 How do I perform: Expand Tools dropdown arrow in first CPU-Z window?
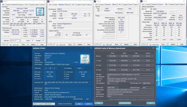[28, 45]
